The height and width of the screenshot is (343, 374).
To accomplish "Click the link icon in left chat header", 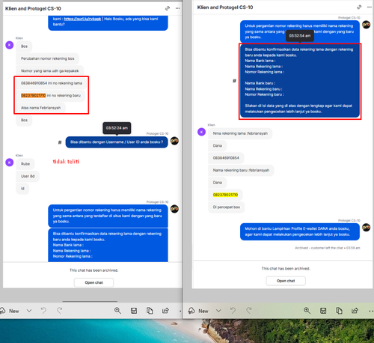I will [168, 8].
